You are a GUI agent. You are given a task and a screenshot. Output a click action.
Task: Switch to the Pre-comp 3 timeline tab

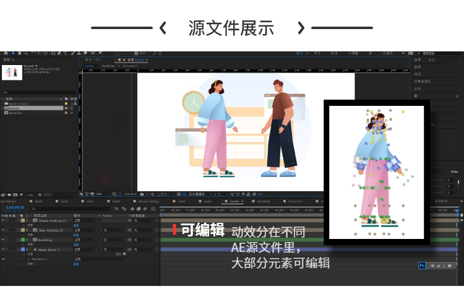click(295, 201)
